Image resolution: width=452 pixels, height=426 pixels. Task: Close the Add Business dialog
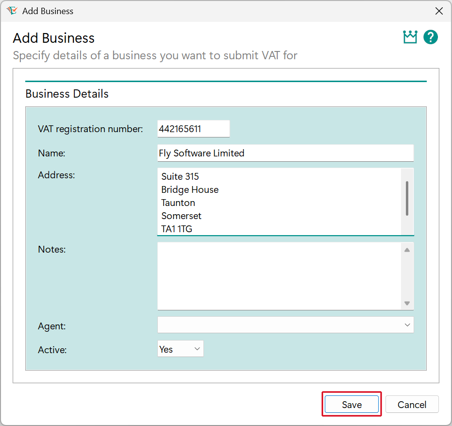[x=439, y=11]
